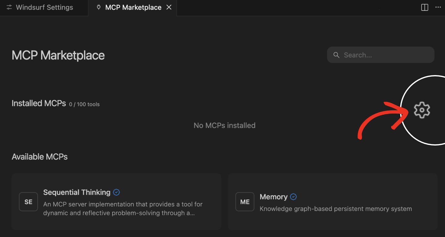The image size is (445, 237).
Task: Click the SE avatar for Sequential Thinking
Action: point(28,201)
